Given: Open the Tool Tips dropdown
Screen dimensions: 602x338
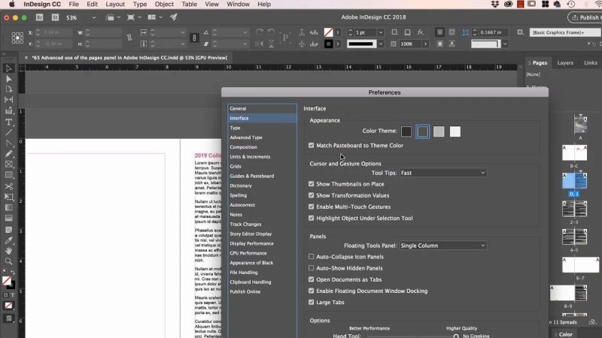Looking at the screenshot, I should (x=443, y=173).
